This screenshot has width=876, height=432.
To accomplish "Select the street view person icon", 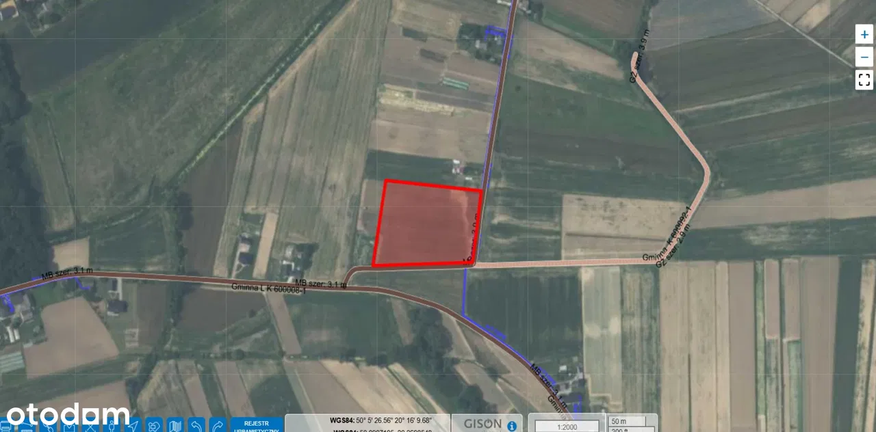I will pos(112,426).
